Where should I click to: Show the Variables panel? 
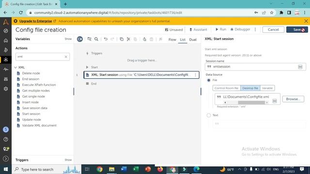pyautogui.click(x=68, y=39)
